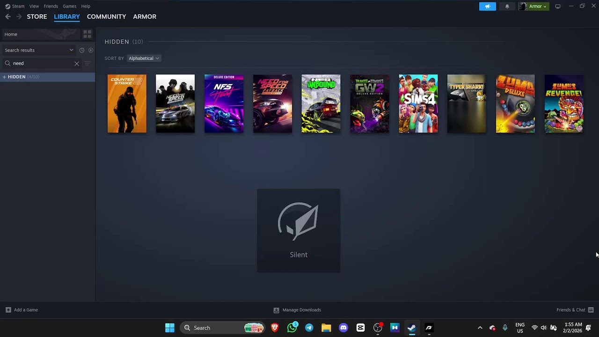
Task: Click the microphone tray icon
Action: 505,328
